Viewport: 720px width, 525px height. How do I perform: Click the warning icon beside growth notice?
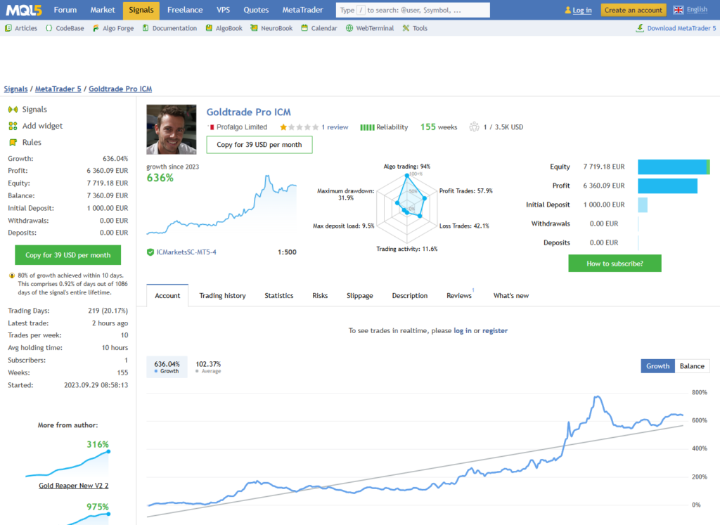[12, 276]
